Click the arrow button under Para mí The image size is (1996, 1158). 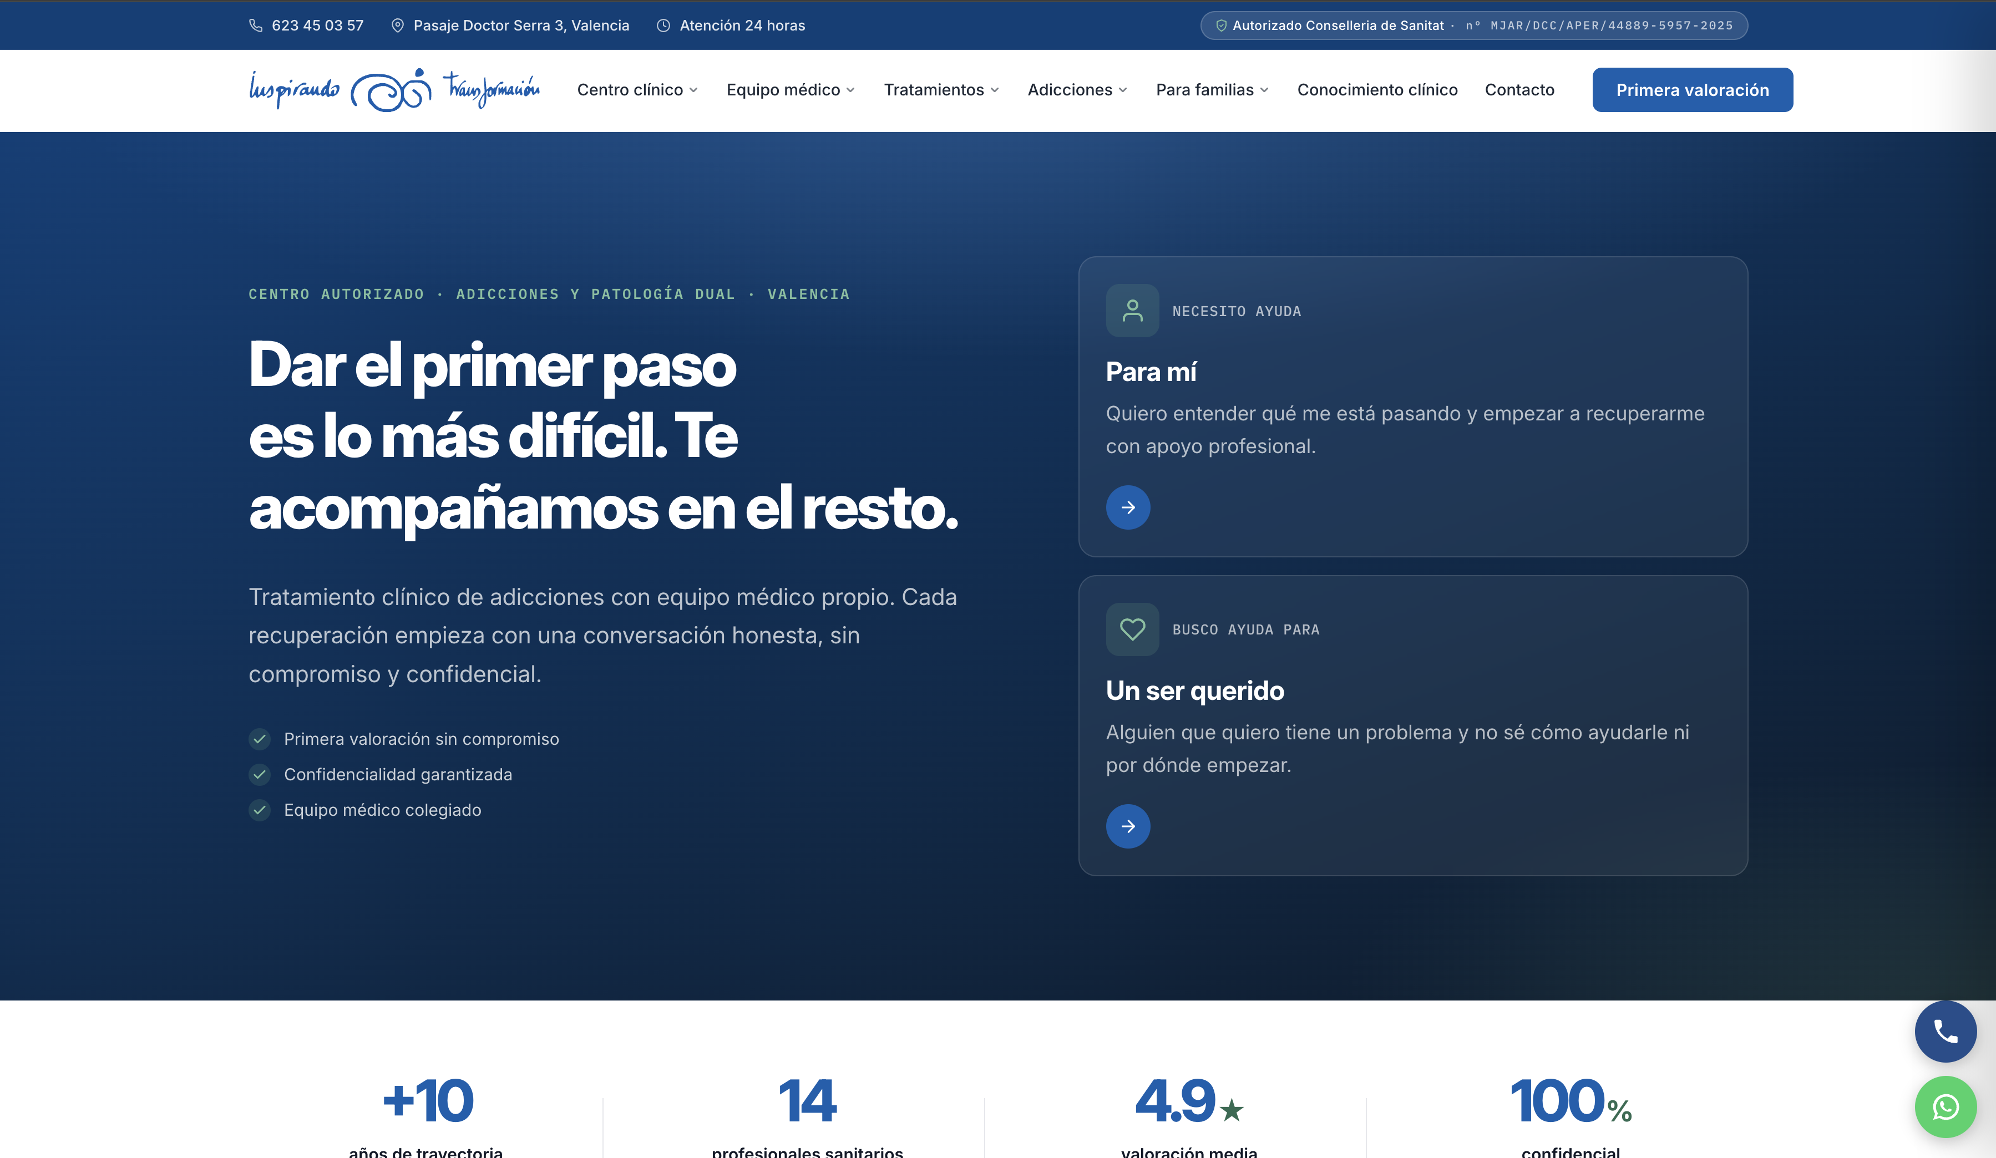(x=1128, y=507)
